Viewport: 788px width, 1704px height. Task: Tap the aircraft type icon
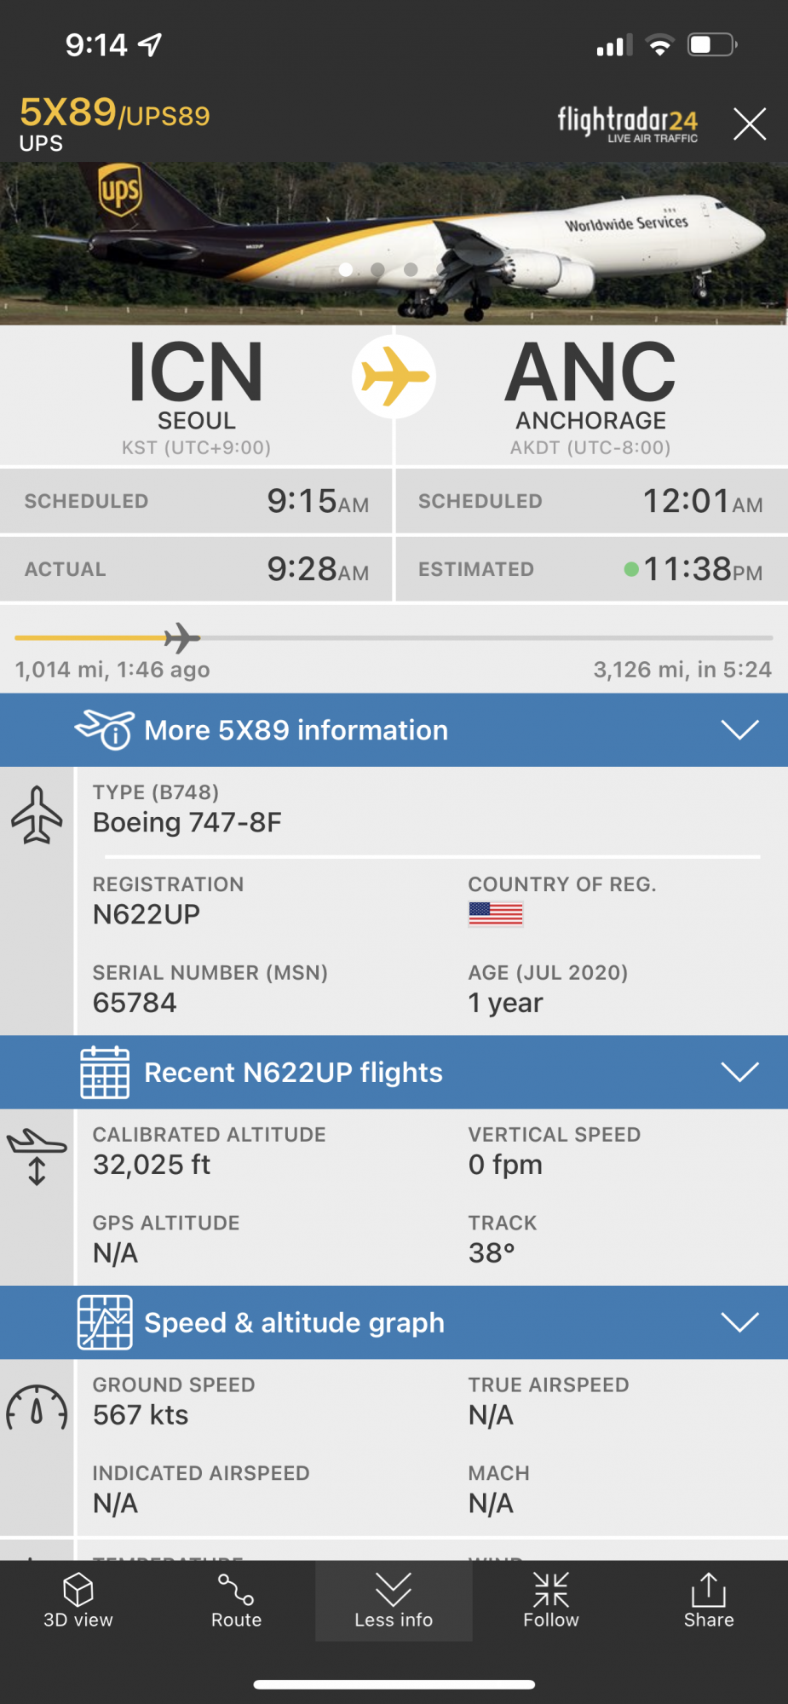tap(37, 815)
